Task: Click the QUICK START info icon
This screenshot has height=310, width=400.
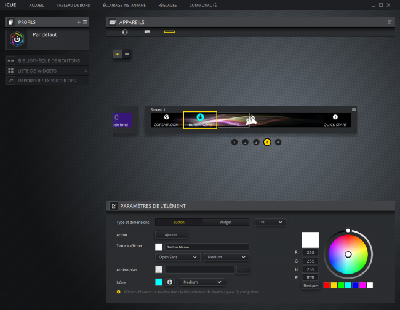Action: tap(335, 117)
